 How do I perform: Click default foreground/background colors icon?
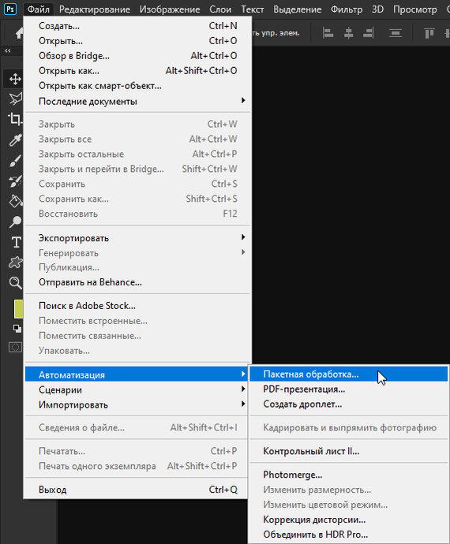coord(17,328)
